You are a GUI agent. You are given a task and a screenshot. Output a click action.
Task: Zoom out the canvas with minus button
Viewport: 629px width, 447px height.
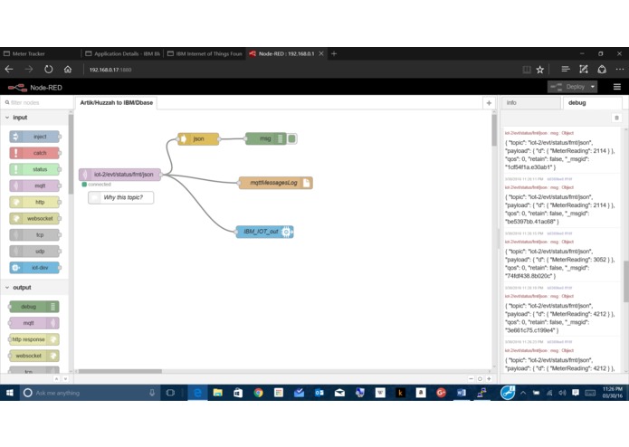point(471,378)
